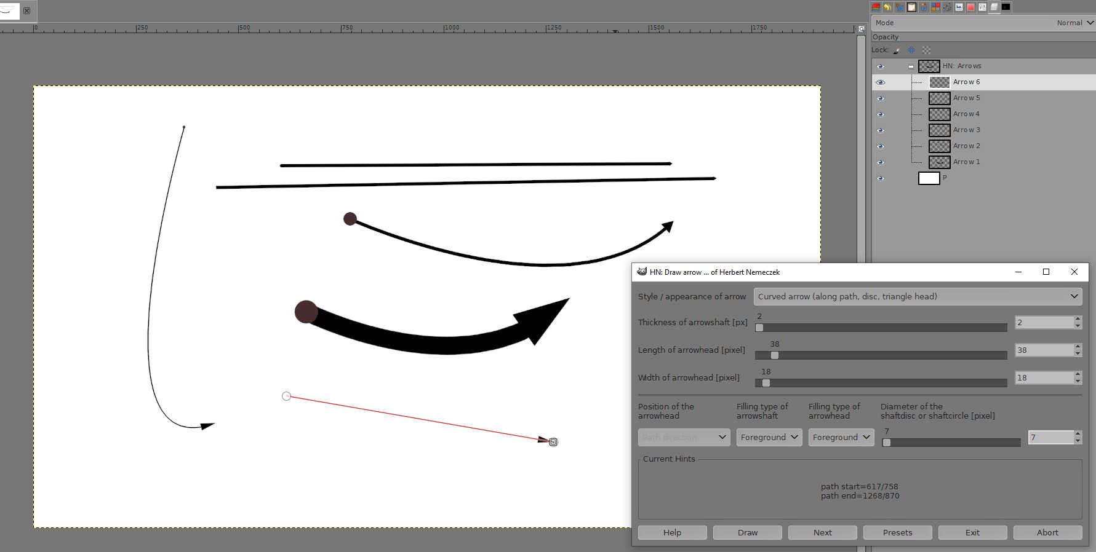Image resolution: width=1096 pixels, height=552 pixels.
Task: Open the Undo History tab icon
Action: (887, 7)
